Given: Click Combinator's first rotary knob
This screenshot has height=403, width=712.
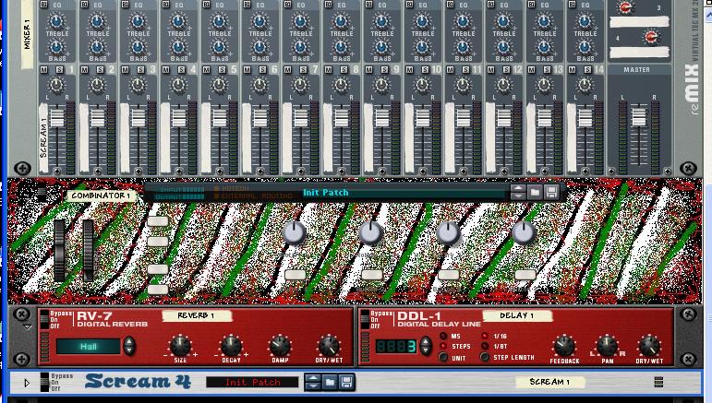Looking at the screenshot, I should (x=295, y=233).
